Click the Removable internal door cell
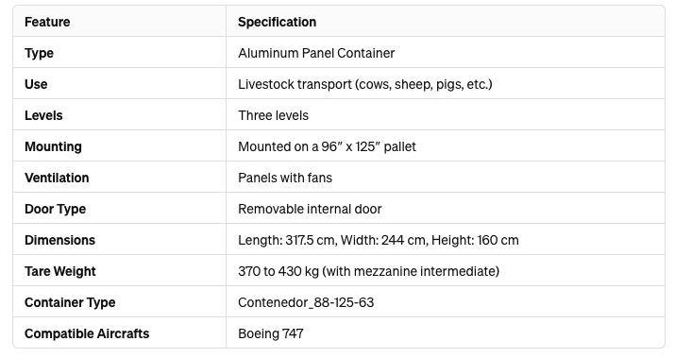The height and width of the screenshot is (358, 675). [x=310, y=209]
